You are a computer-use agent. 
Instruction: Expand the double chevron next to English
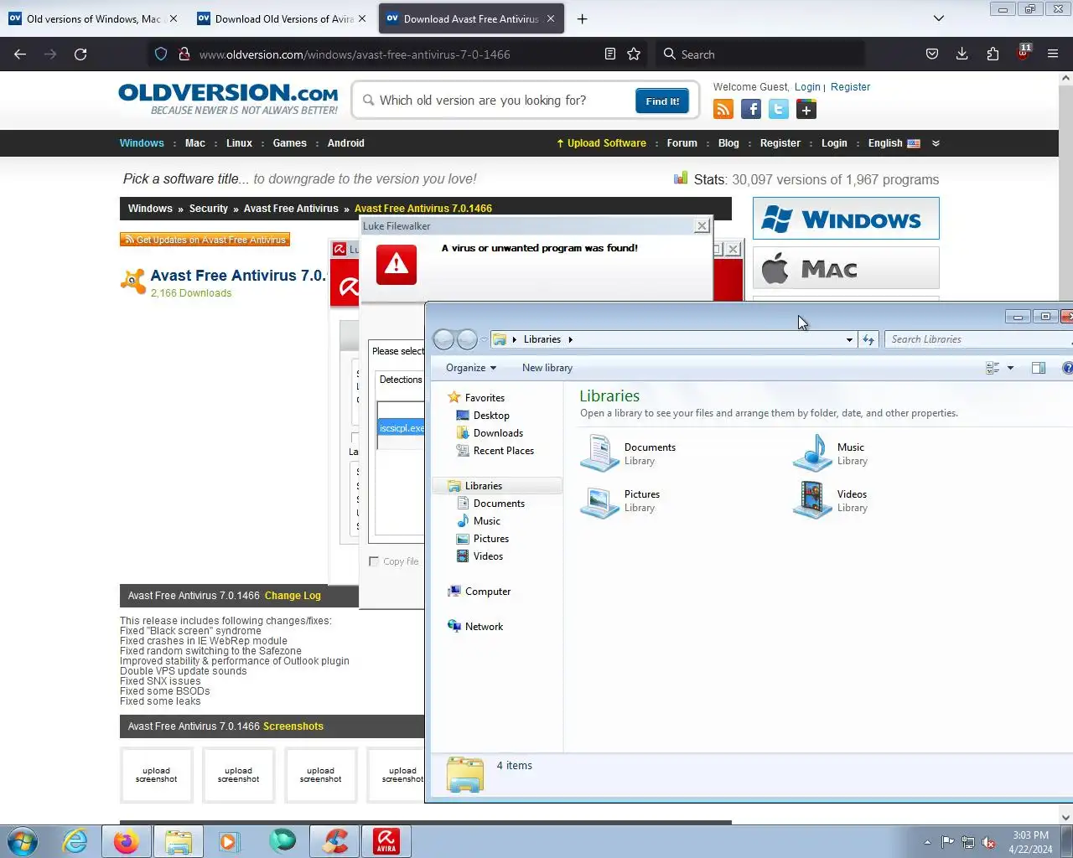coord(936,143)
